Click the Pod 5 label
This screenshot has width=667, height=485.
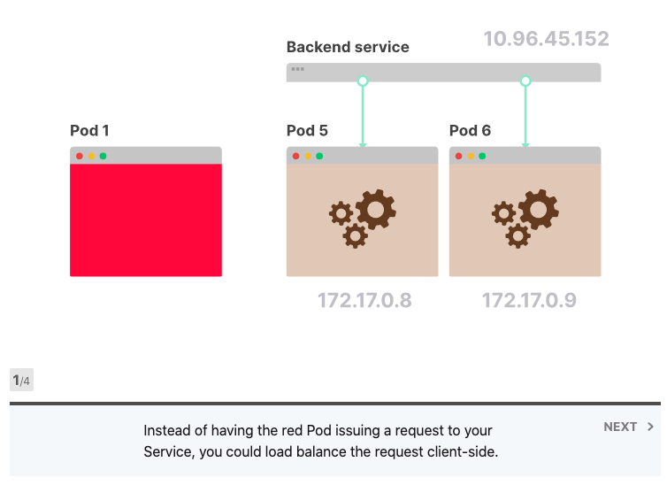click(x=307, y=131)
